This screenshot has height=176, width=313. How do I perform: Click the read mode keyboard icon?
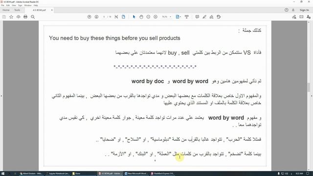[x=187, y=17]
